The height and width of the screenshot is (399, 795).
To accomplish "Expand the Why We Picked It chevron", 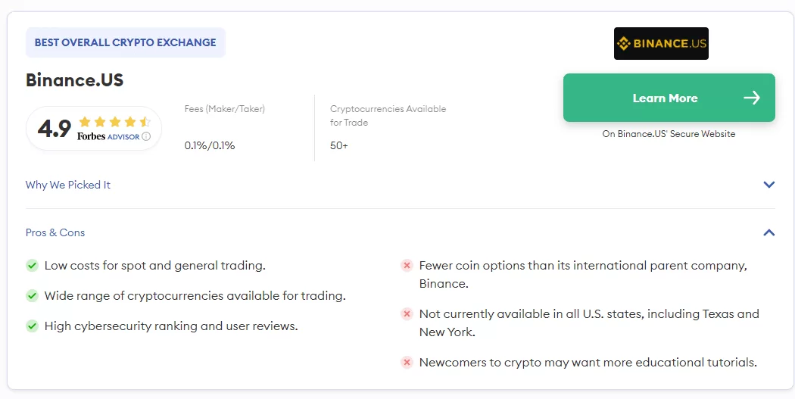I will [x=769, y=185].
